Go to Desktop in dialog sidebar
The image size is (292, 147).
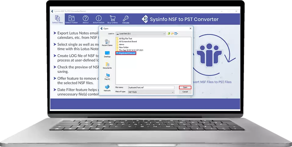tap(107, 54)
